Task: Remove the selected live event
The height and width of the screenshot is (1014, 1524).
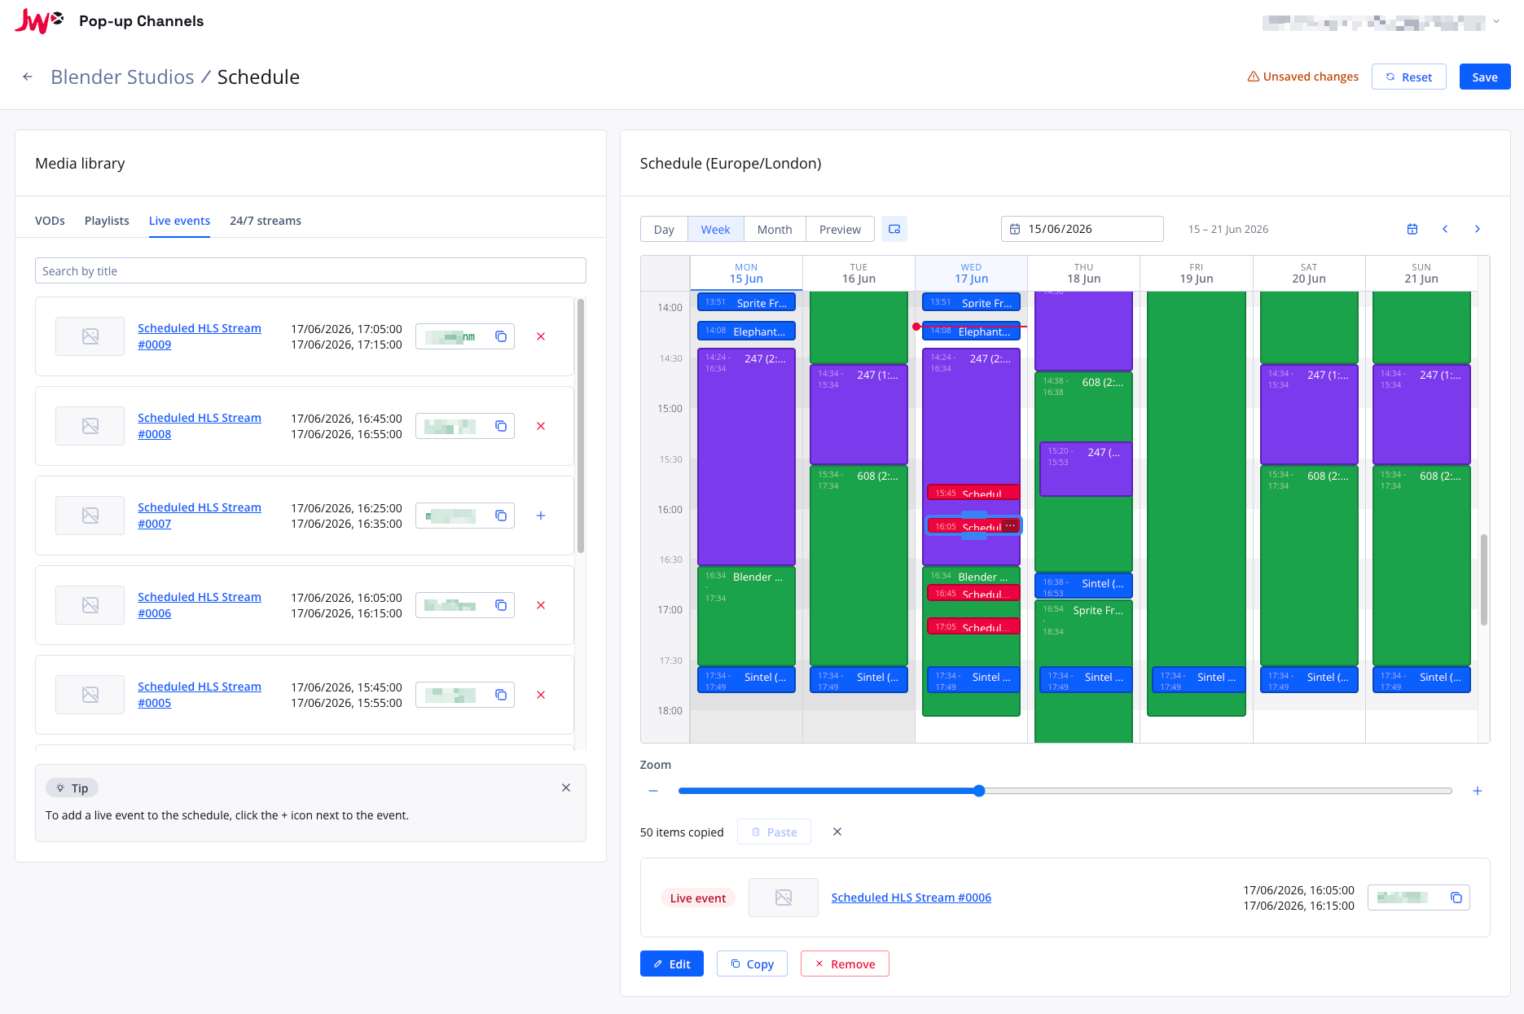Action: (845, 964)
